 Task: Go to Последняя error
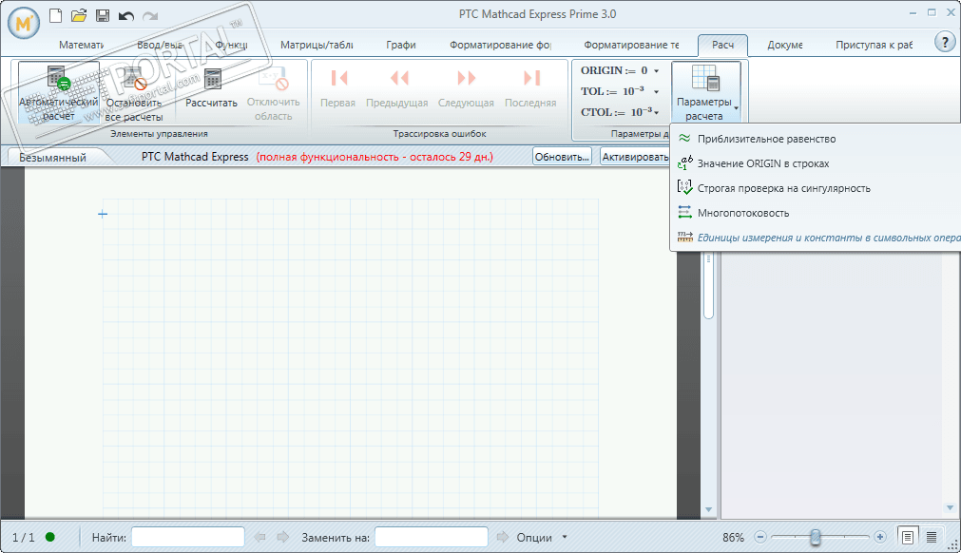(x=530, y=88)
